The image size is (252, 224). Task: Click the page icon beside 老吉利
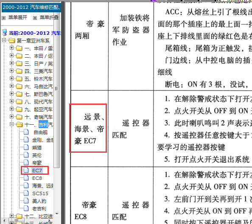click(26, 208)
